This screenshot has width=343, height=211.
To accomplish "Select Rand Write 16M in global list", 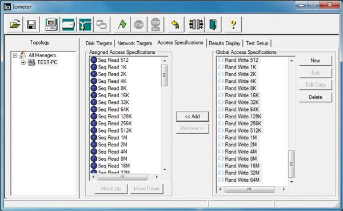I will pos(242,166).
